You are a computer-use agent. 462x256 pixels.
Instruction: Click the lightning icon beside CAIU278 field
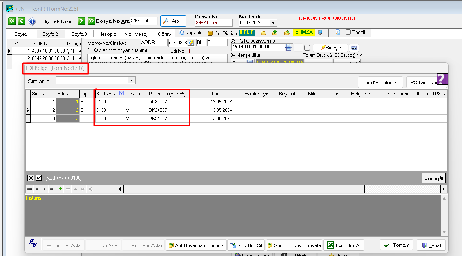(191, 43)
